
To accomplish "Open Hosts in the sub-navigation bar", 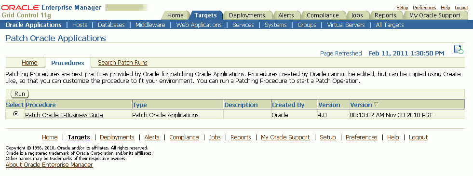I will (80, 25).
